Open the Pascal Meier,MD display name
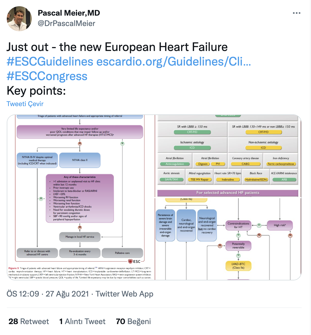The image size is (311, 335). point(69,13)
